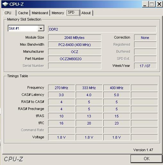
Task: Click the RAS# to CAS# label
Action: tap(33, 102)
